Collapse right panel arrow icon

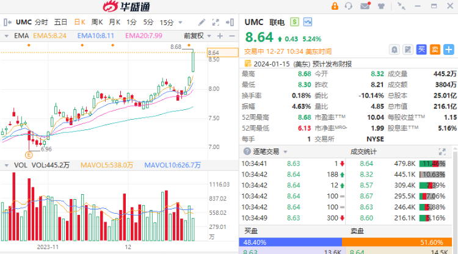[x=230, y=22]
